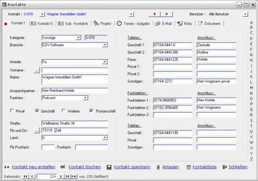Viewport: 258px width, 181px height.
Task: Expand the Branche dropdown list
Action: click(105, 45)
